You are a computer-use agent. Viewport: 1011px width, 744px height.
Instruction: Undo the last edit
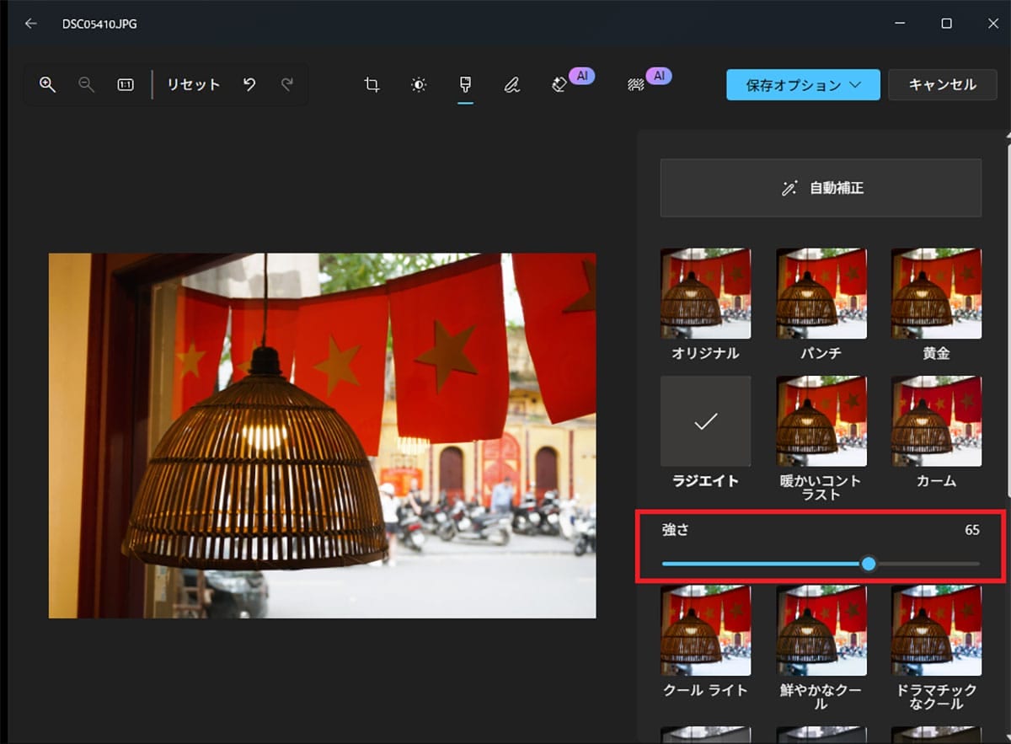coord(249,84)
